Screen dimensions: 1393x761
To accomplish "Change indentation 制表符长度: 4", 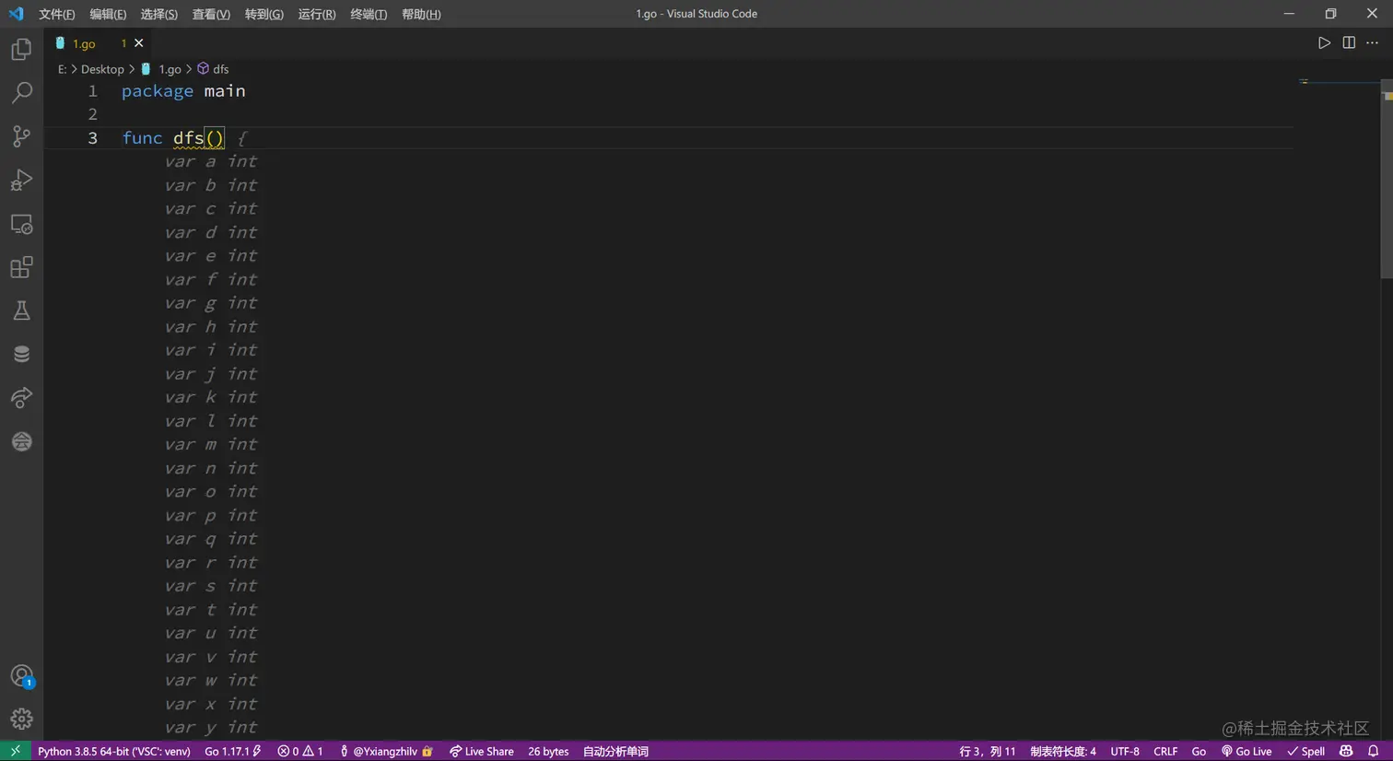I will click(x=1063, y=751).
